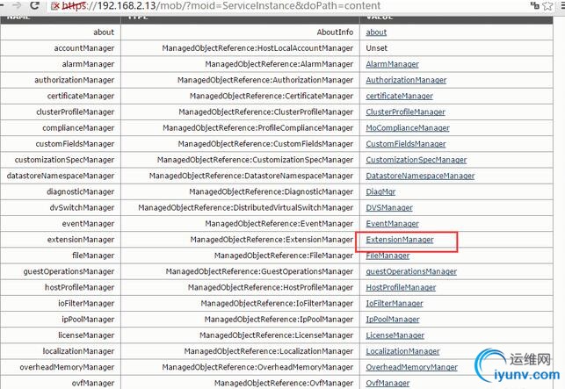Open the EventManager link
Screen dimensions: 565x389
[392, 224]
